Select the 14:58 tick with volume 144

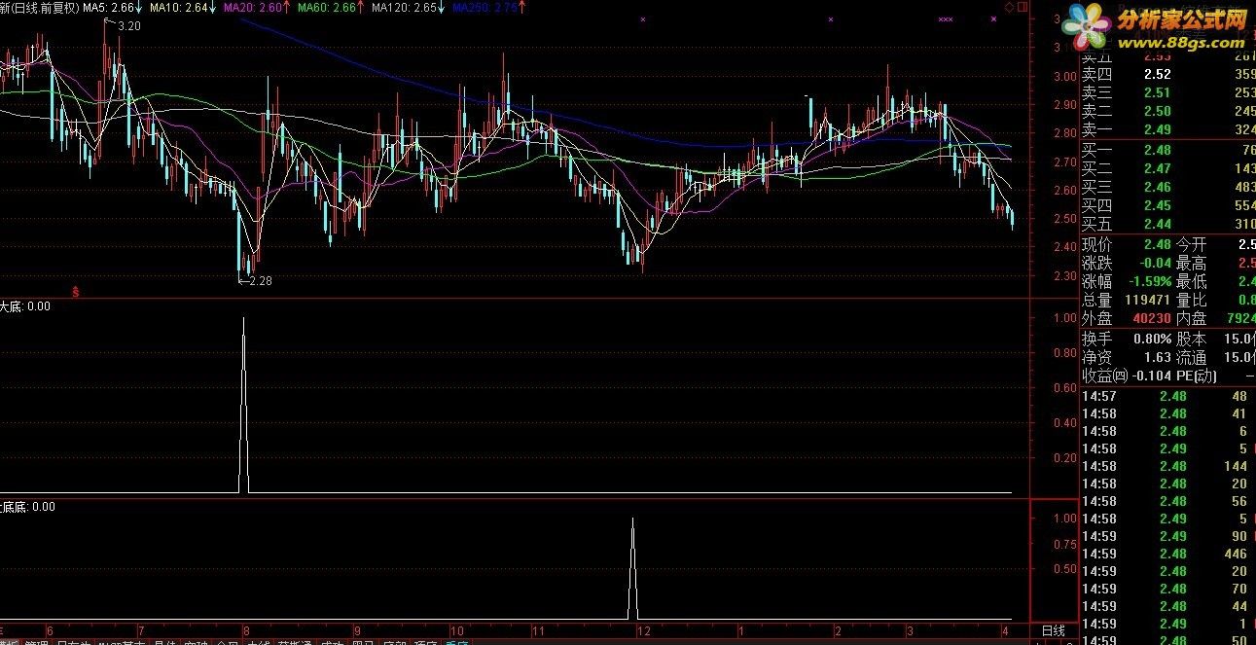point(1168,466)
